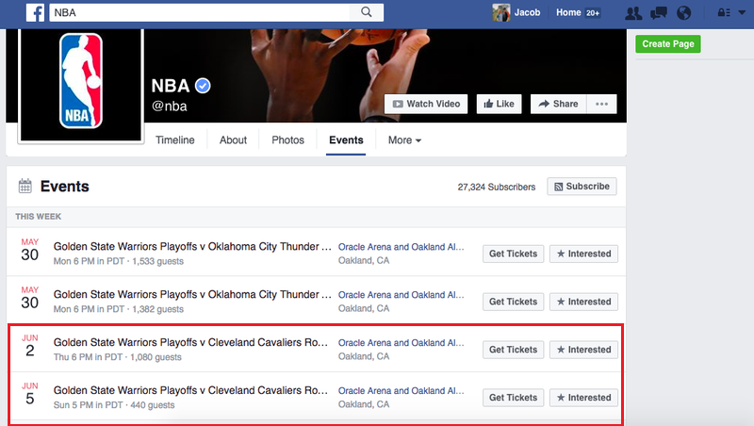Open the Warriors v Thunder event with 1,382 guests
Screen dimensions: 754x426
click(192, 294)
